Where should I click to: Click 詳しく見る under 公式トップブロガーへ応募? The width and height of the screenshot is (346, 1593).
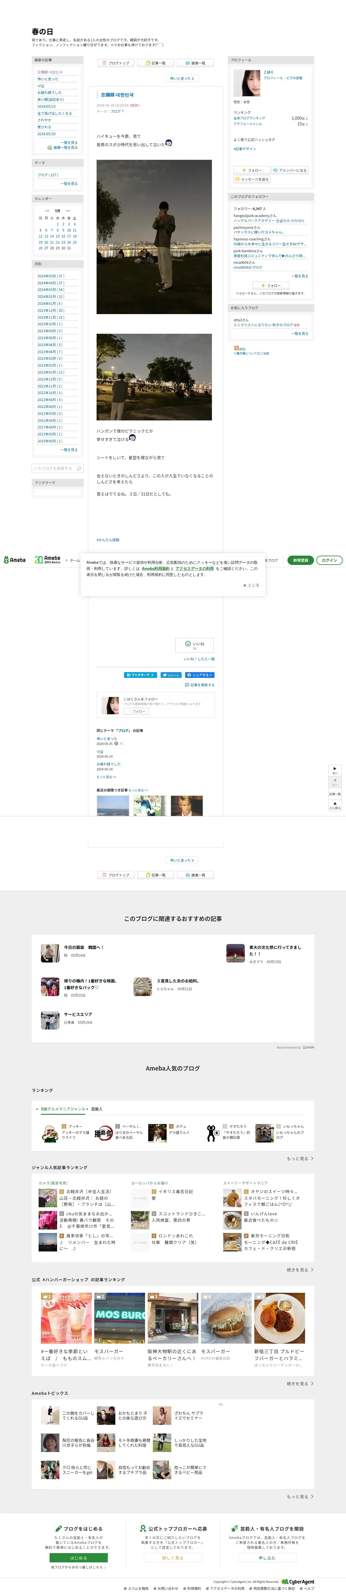coord(173,1558)
